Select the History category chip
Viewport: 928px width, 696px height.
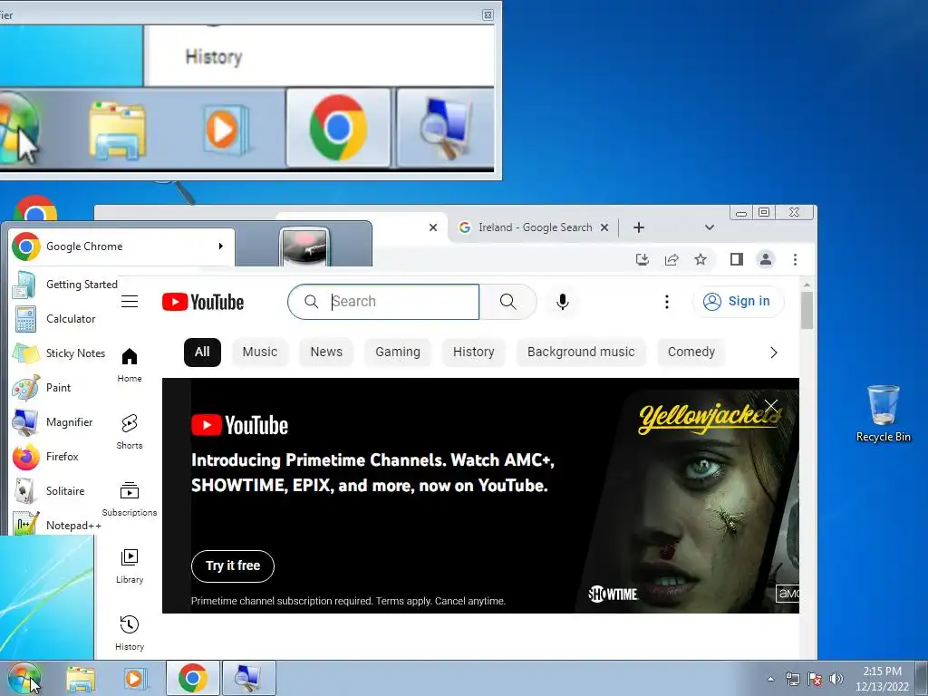point(473,353)
